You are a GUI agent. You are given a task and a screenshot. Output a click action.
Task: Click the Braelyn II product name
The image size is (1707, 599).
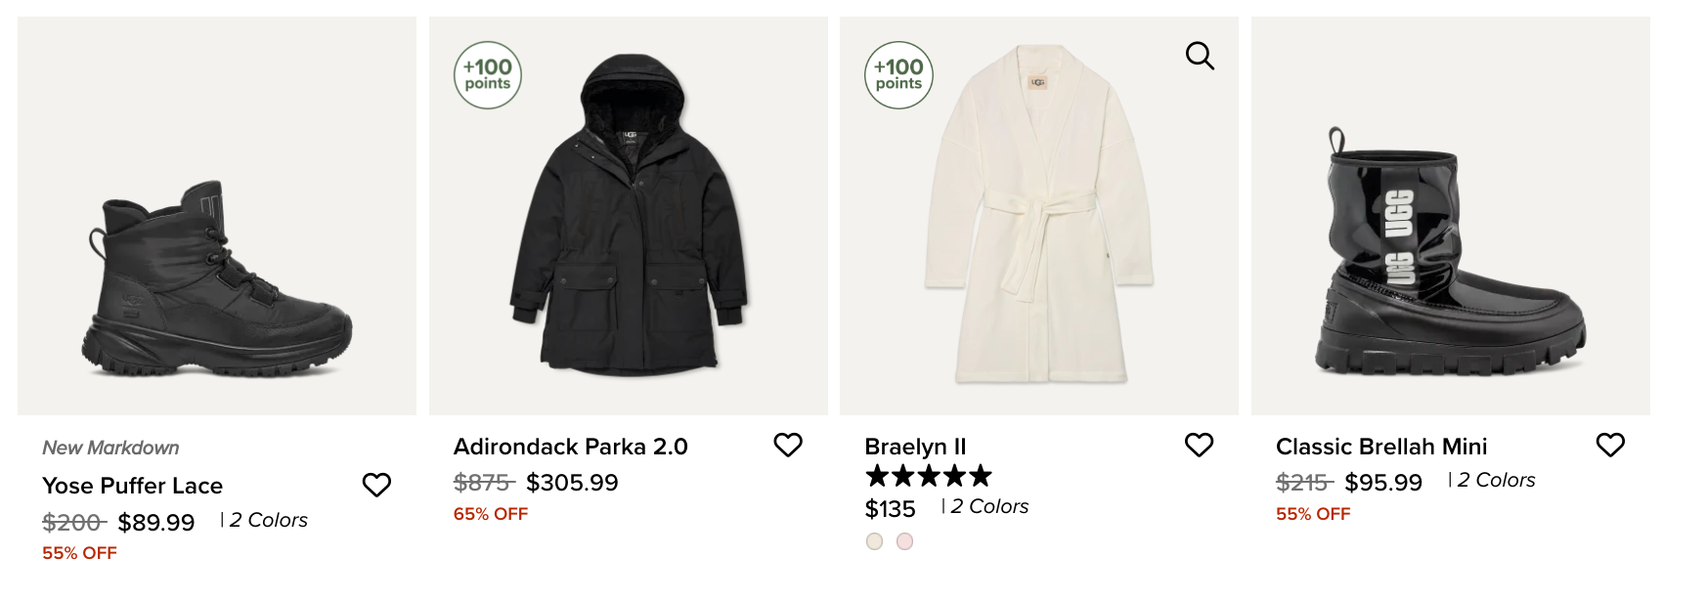[x=915, y=447]
